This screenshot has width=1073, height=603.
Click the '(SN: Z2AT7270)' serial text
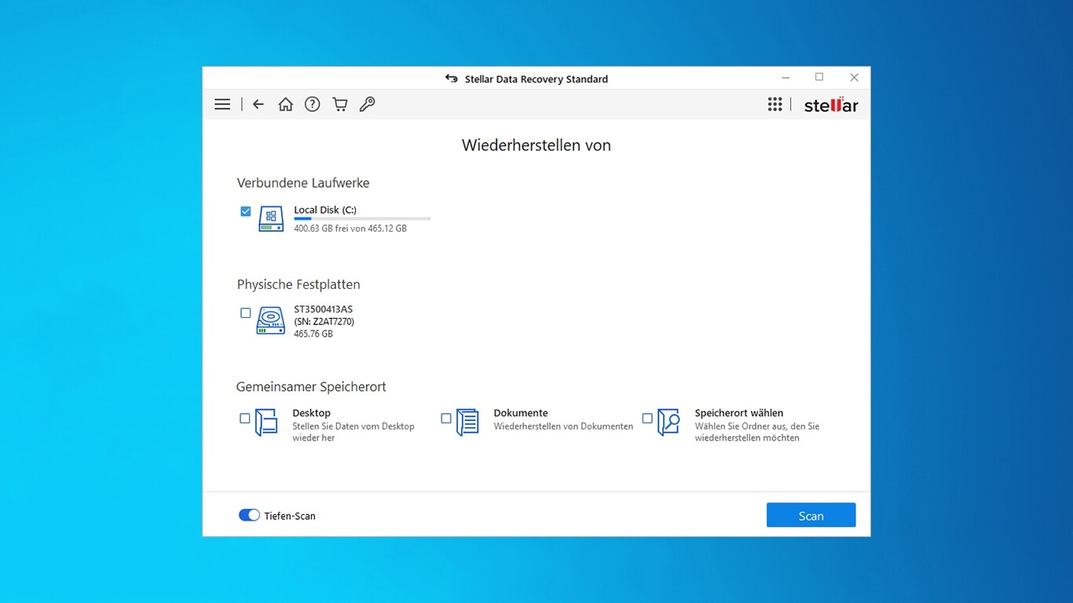point(324,321)
